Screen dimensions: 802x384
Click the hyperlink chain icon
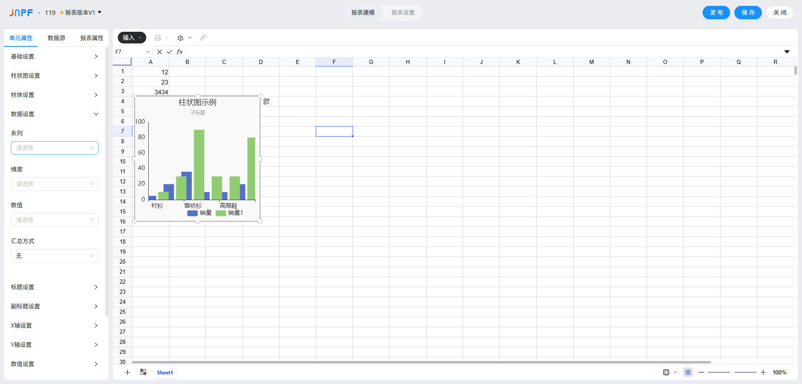click(203, 38)
